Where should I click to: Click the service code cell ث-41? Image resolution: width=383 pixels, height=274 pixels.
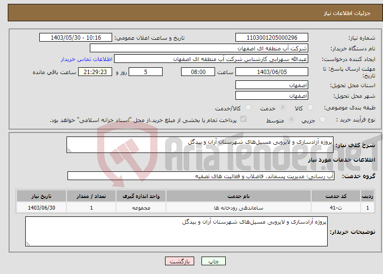336,208
